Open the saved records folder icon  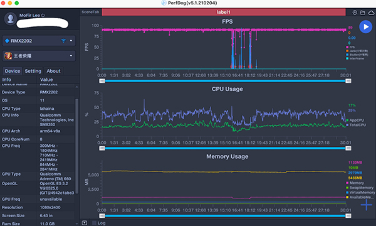pyautogui.click(x=363, y=13)
